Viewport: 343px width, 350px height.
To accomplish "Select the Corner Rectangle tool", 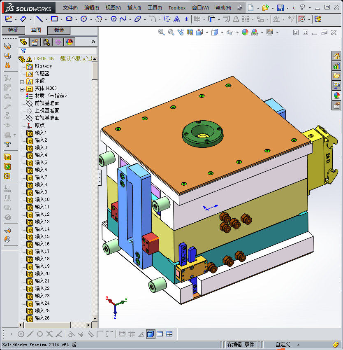I will pyautogui.click(x=54, y=19).
